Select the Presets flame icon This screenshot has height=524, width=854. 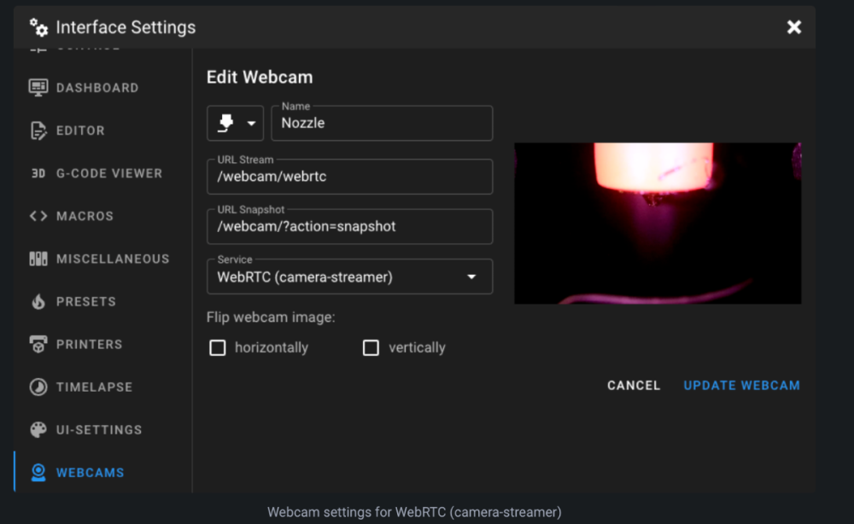[x=38, y=300]
